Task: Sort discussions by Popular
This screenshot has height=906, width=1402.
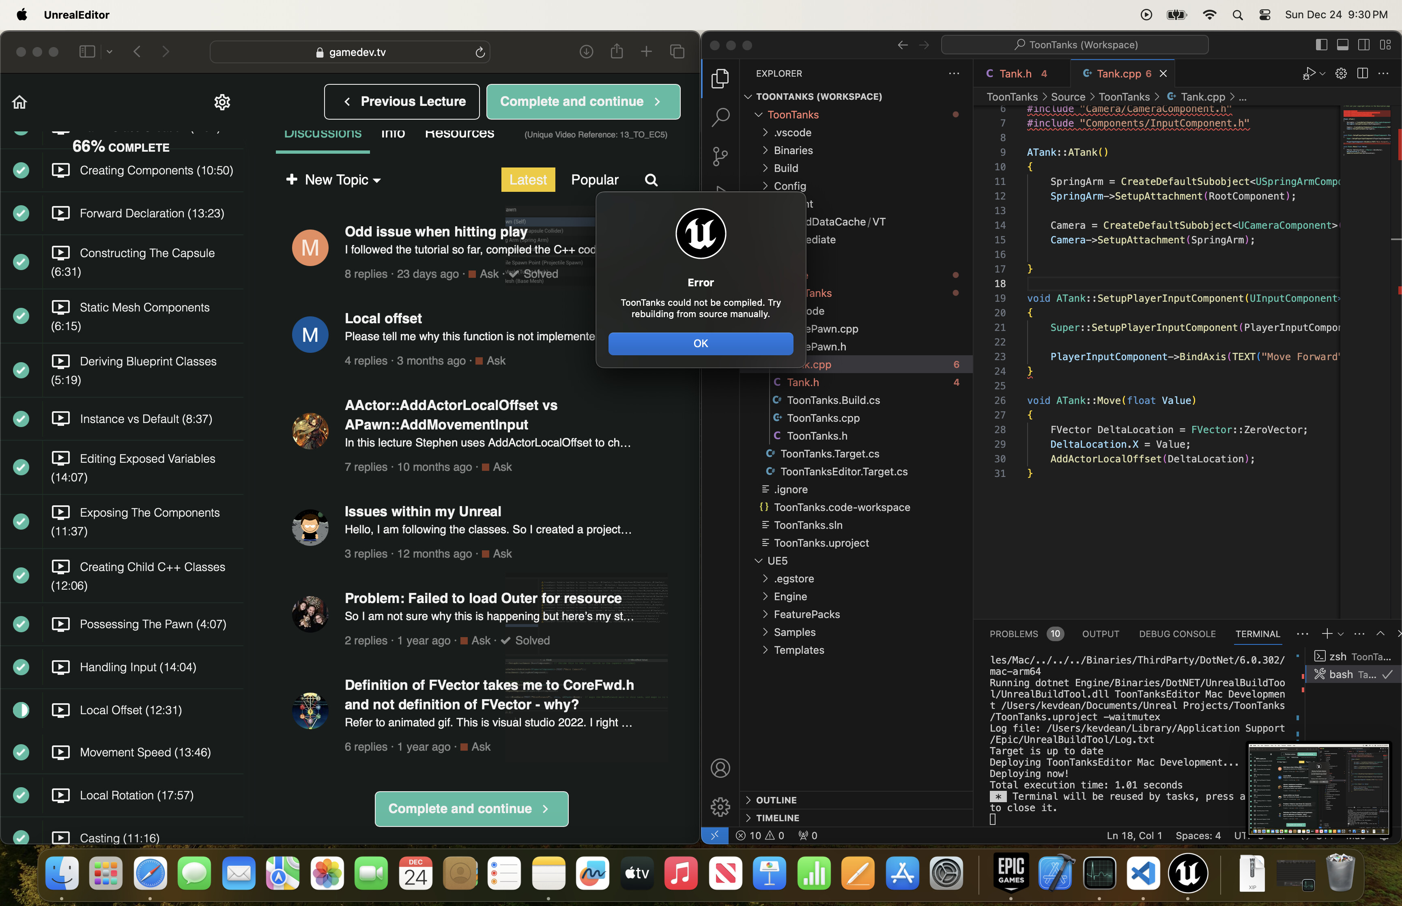Action: [594, 180]
